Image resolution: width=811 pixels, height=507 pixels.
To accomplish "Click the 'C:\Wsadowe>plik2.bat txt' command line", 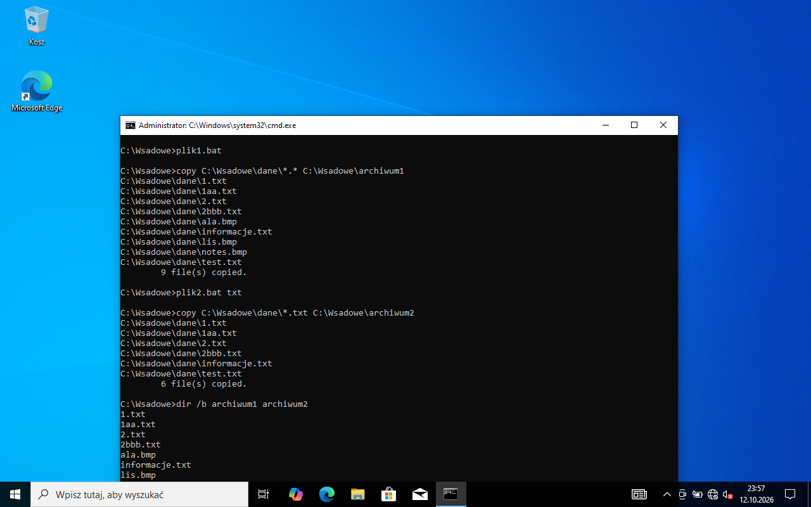I will [181, 293].
